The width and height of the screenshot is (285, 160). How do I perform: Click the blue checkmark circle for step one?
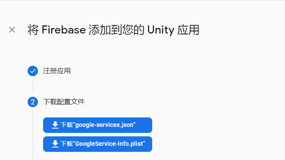[33, 71]
